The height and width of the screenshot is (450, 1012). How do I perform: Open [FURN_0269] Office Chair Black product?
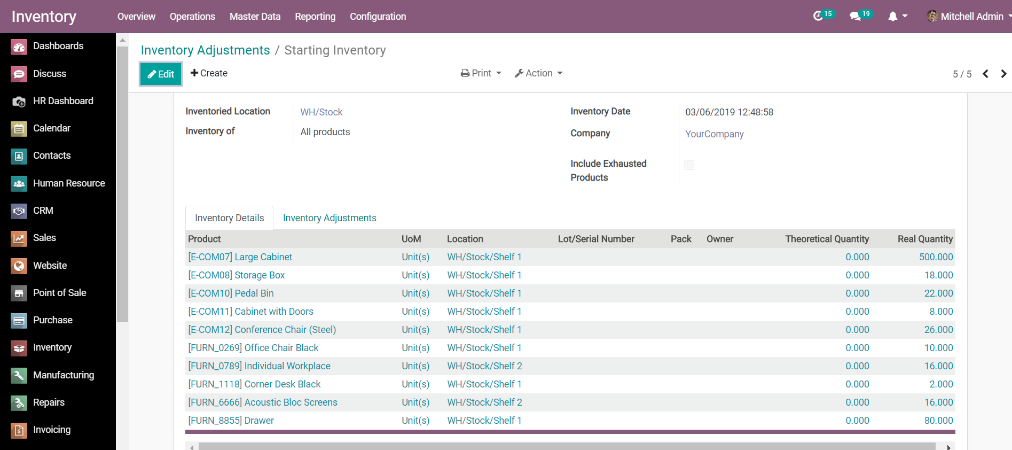pyautogui.click(x=253, y=348)
